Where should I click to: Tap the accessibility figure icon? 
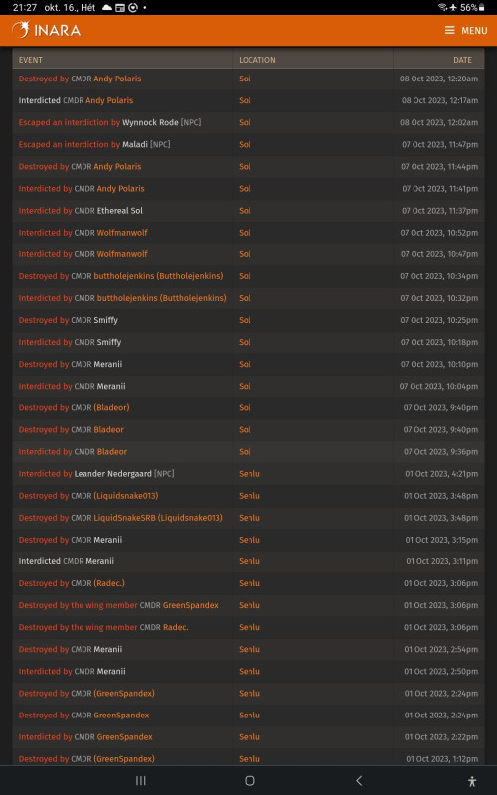coord(472,781)
